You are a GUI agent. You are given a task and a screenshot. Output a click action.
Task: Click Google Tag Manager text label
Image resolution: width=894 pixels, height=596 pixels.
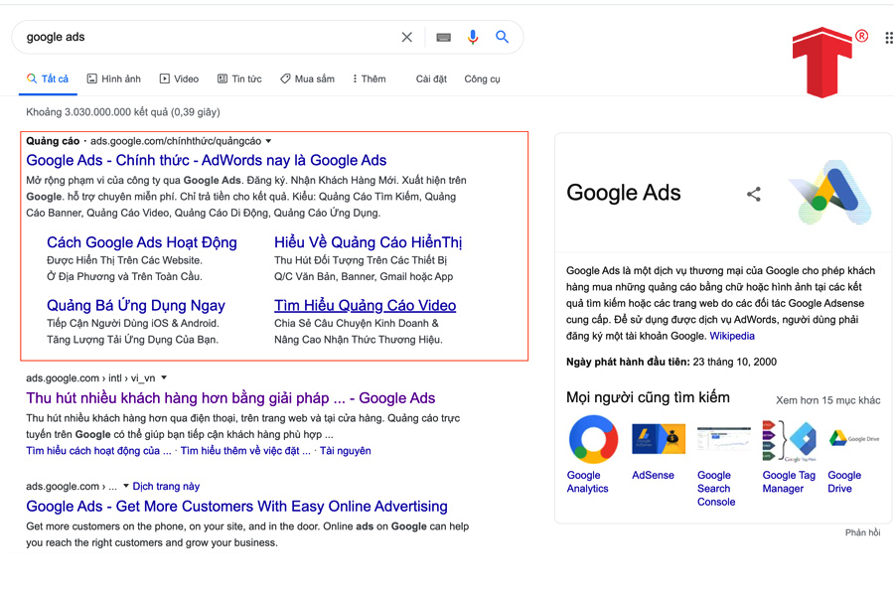(x=789, y=482)
